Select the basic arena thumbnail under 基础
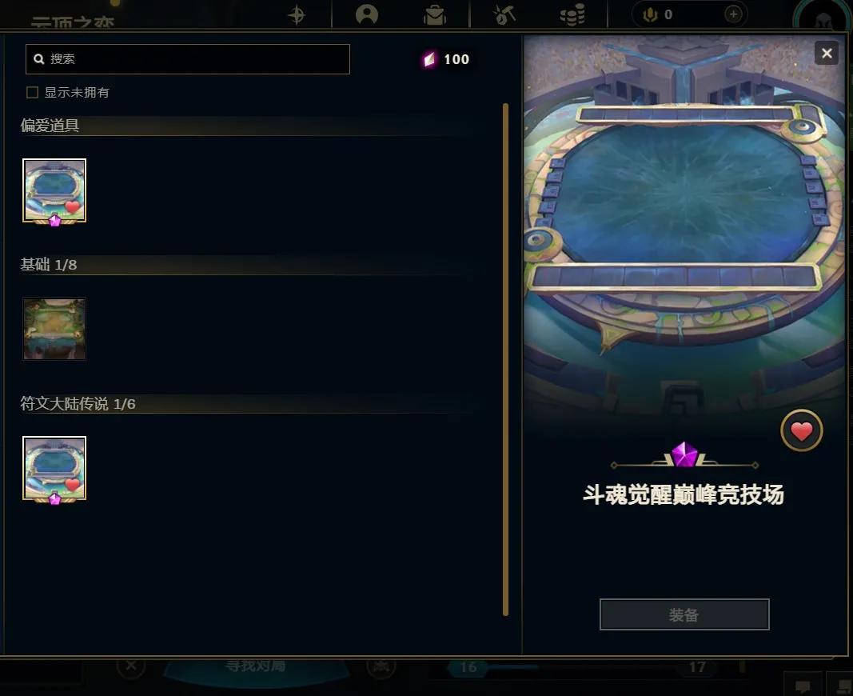Viewport: 853px width, 696px height. pyautogui.click(x=54, y=329)
